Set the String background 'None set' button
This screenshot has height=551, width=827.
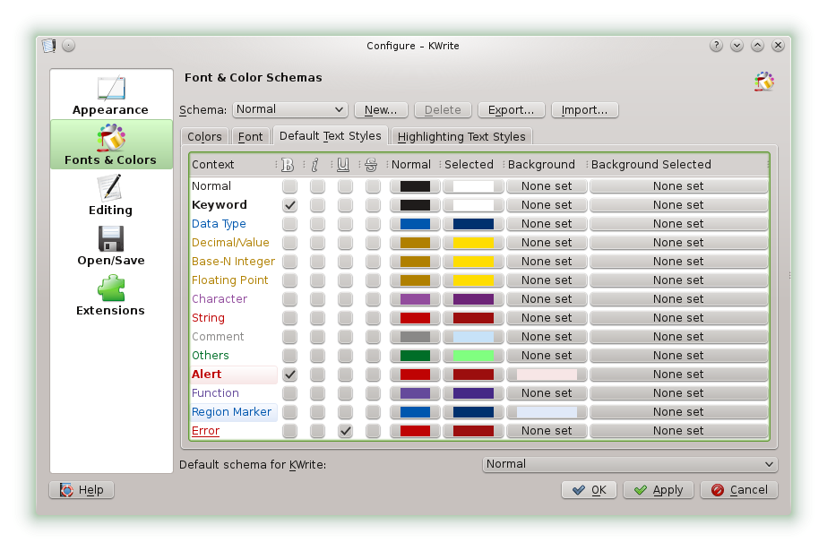tap(547, 318)
